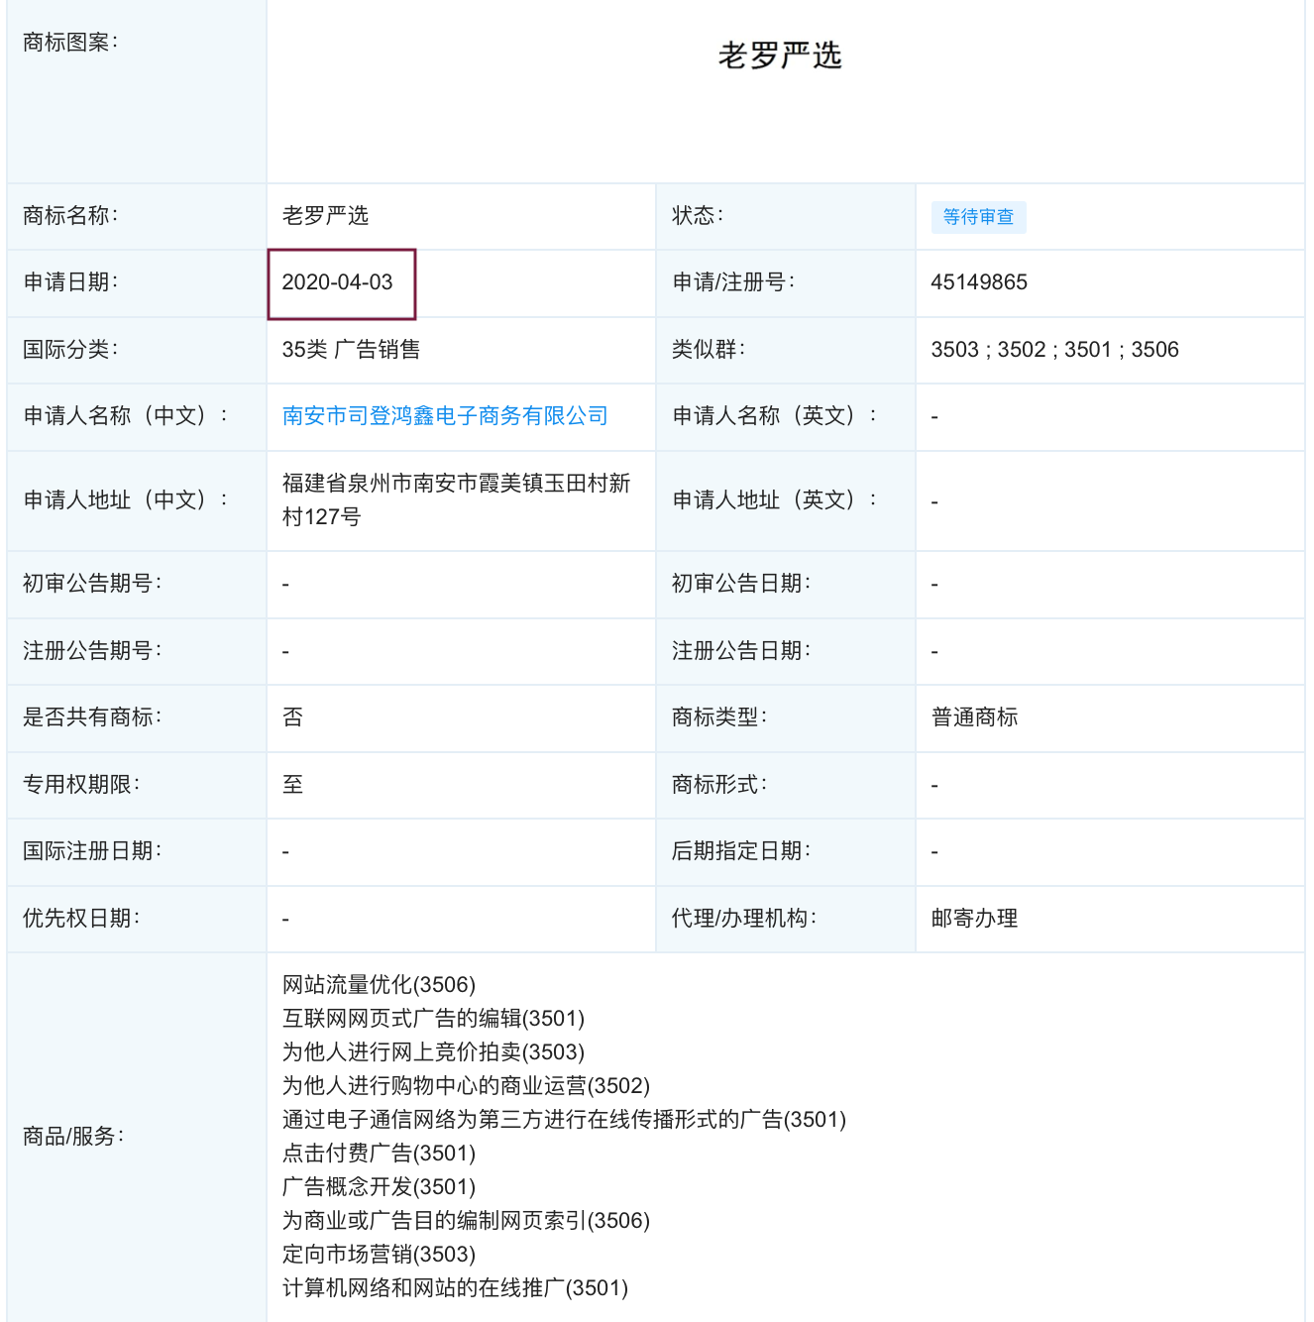The width and height of the screenshot is (1314, 1322).
Task: Click the address 福建省泉州市南安市霞美镇玉田村新村127号
Action: point(457,499)
